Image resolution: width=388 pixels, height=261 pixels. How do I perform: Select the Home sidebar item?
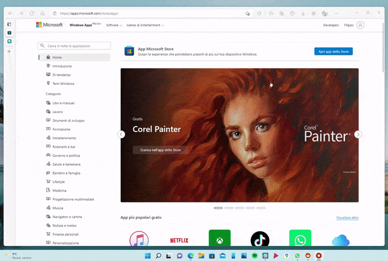74,57
